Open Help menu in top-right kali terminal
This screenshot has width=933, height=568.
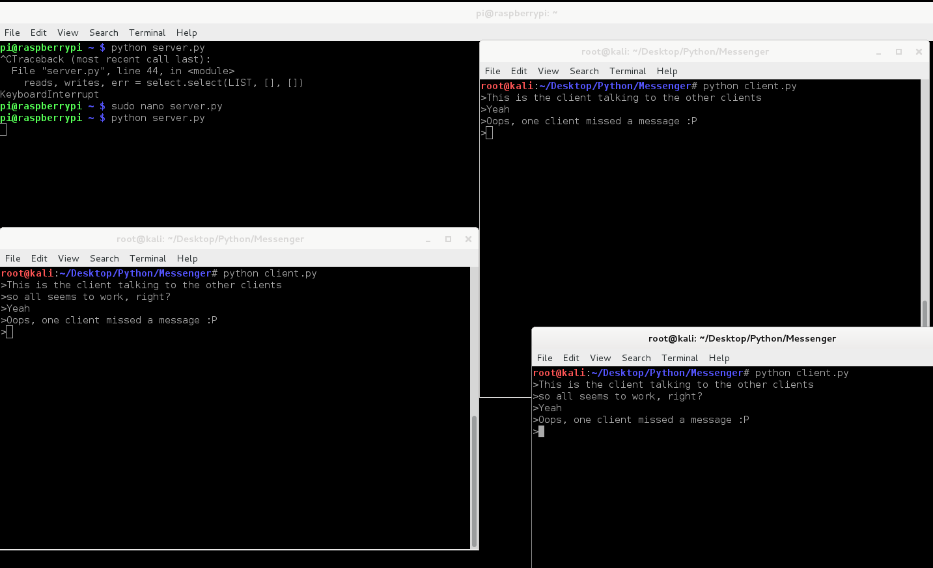(667, 71)
